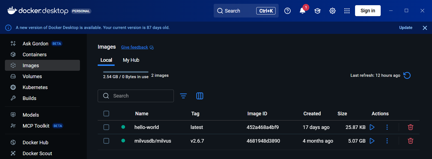Click the v2.6.7 tag cell
The image size is (432, 159).
(x=197, y=141)
